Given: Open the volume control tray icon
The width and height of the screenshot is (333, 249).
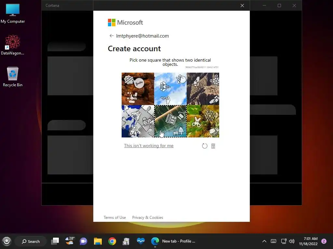Looking at the screenshot, I should click(x=292, y=241).
